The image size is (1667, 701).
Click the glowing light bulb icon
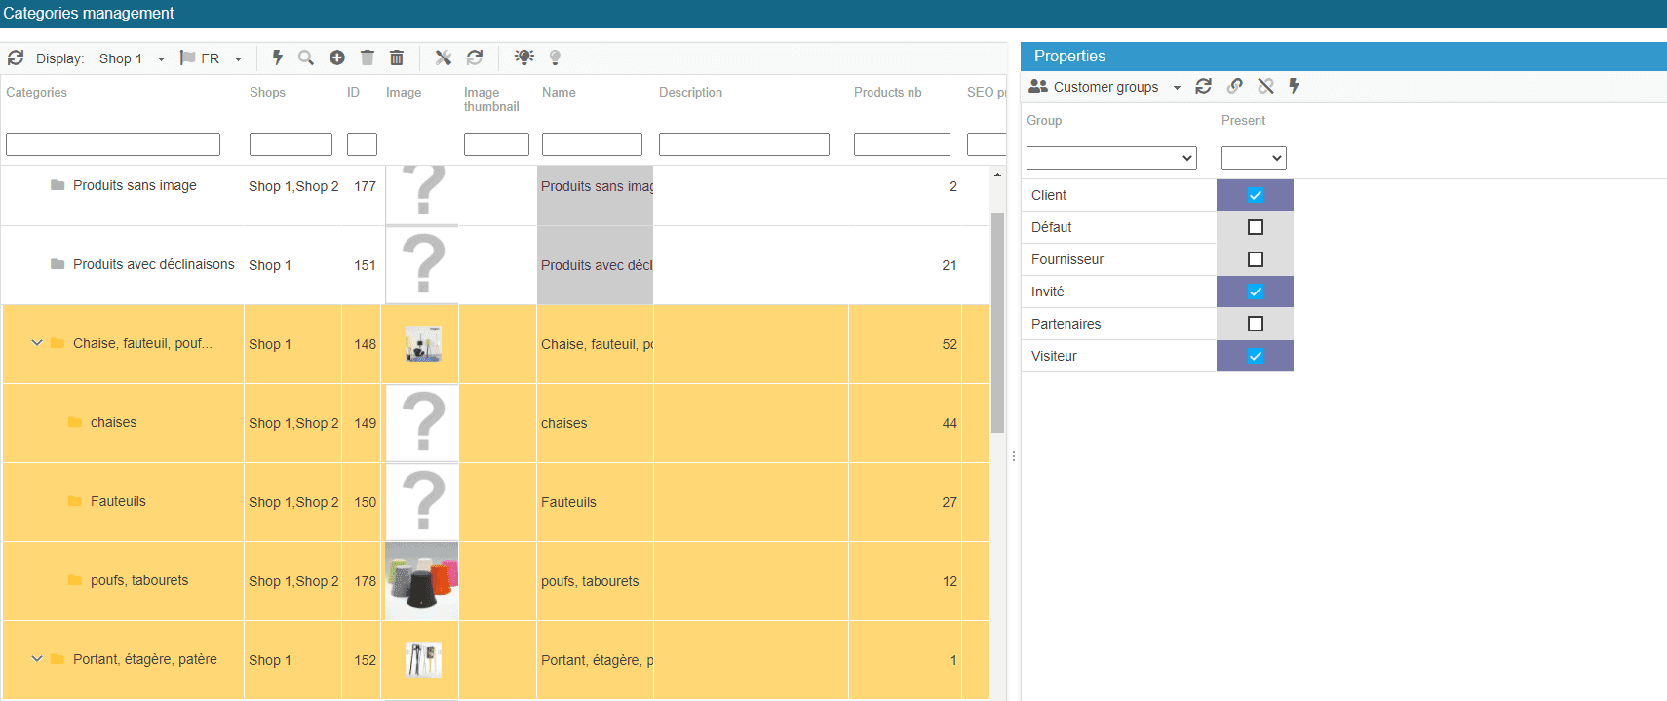point(524,58)
